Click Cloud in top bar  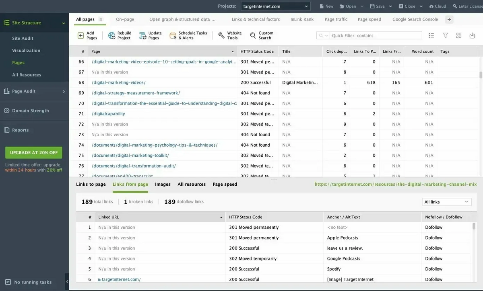[438, 6]
